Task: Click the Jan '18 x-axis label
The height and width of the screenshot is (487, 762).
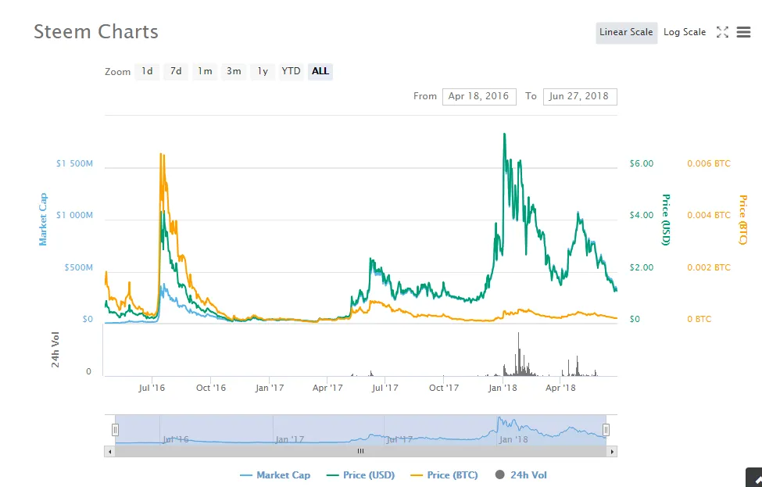Action: (x=503, y=388)
